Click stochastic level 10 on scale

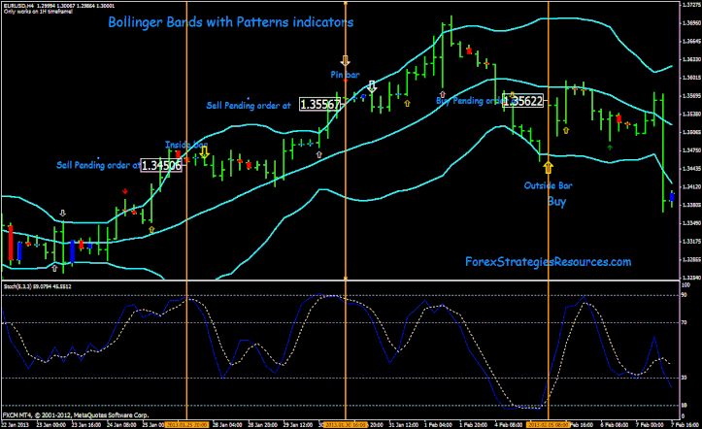(685, 406)
